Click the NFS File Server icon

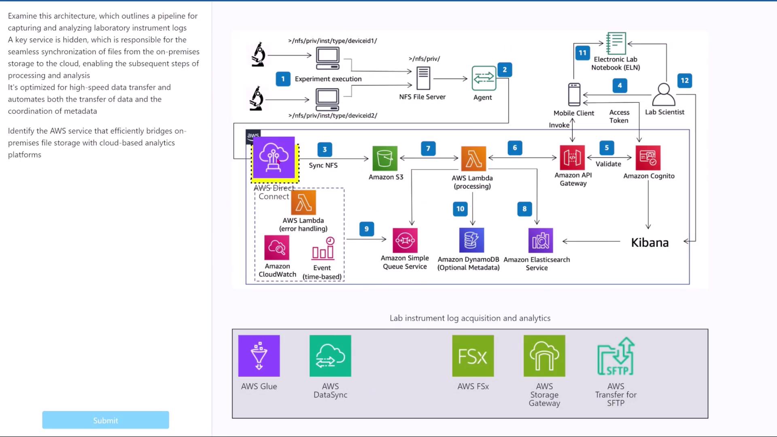click(x=423, y=78)
